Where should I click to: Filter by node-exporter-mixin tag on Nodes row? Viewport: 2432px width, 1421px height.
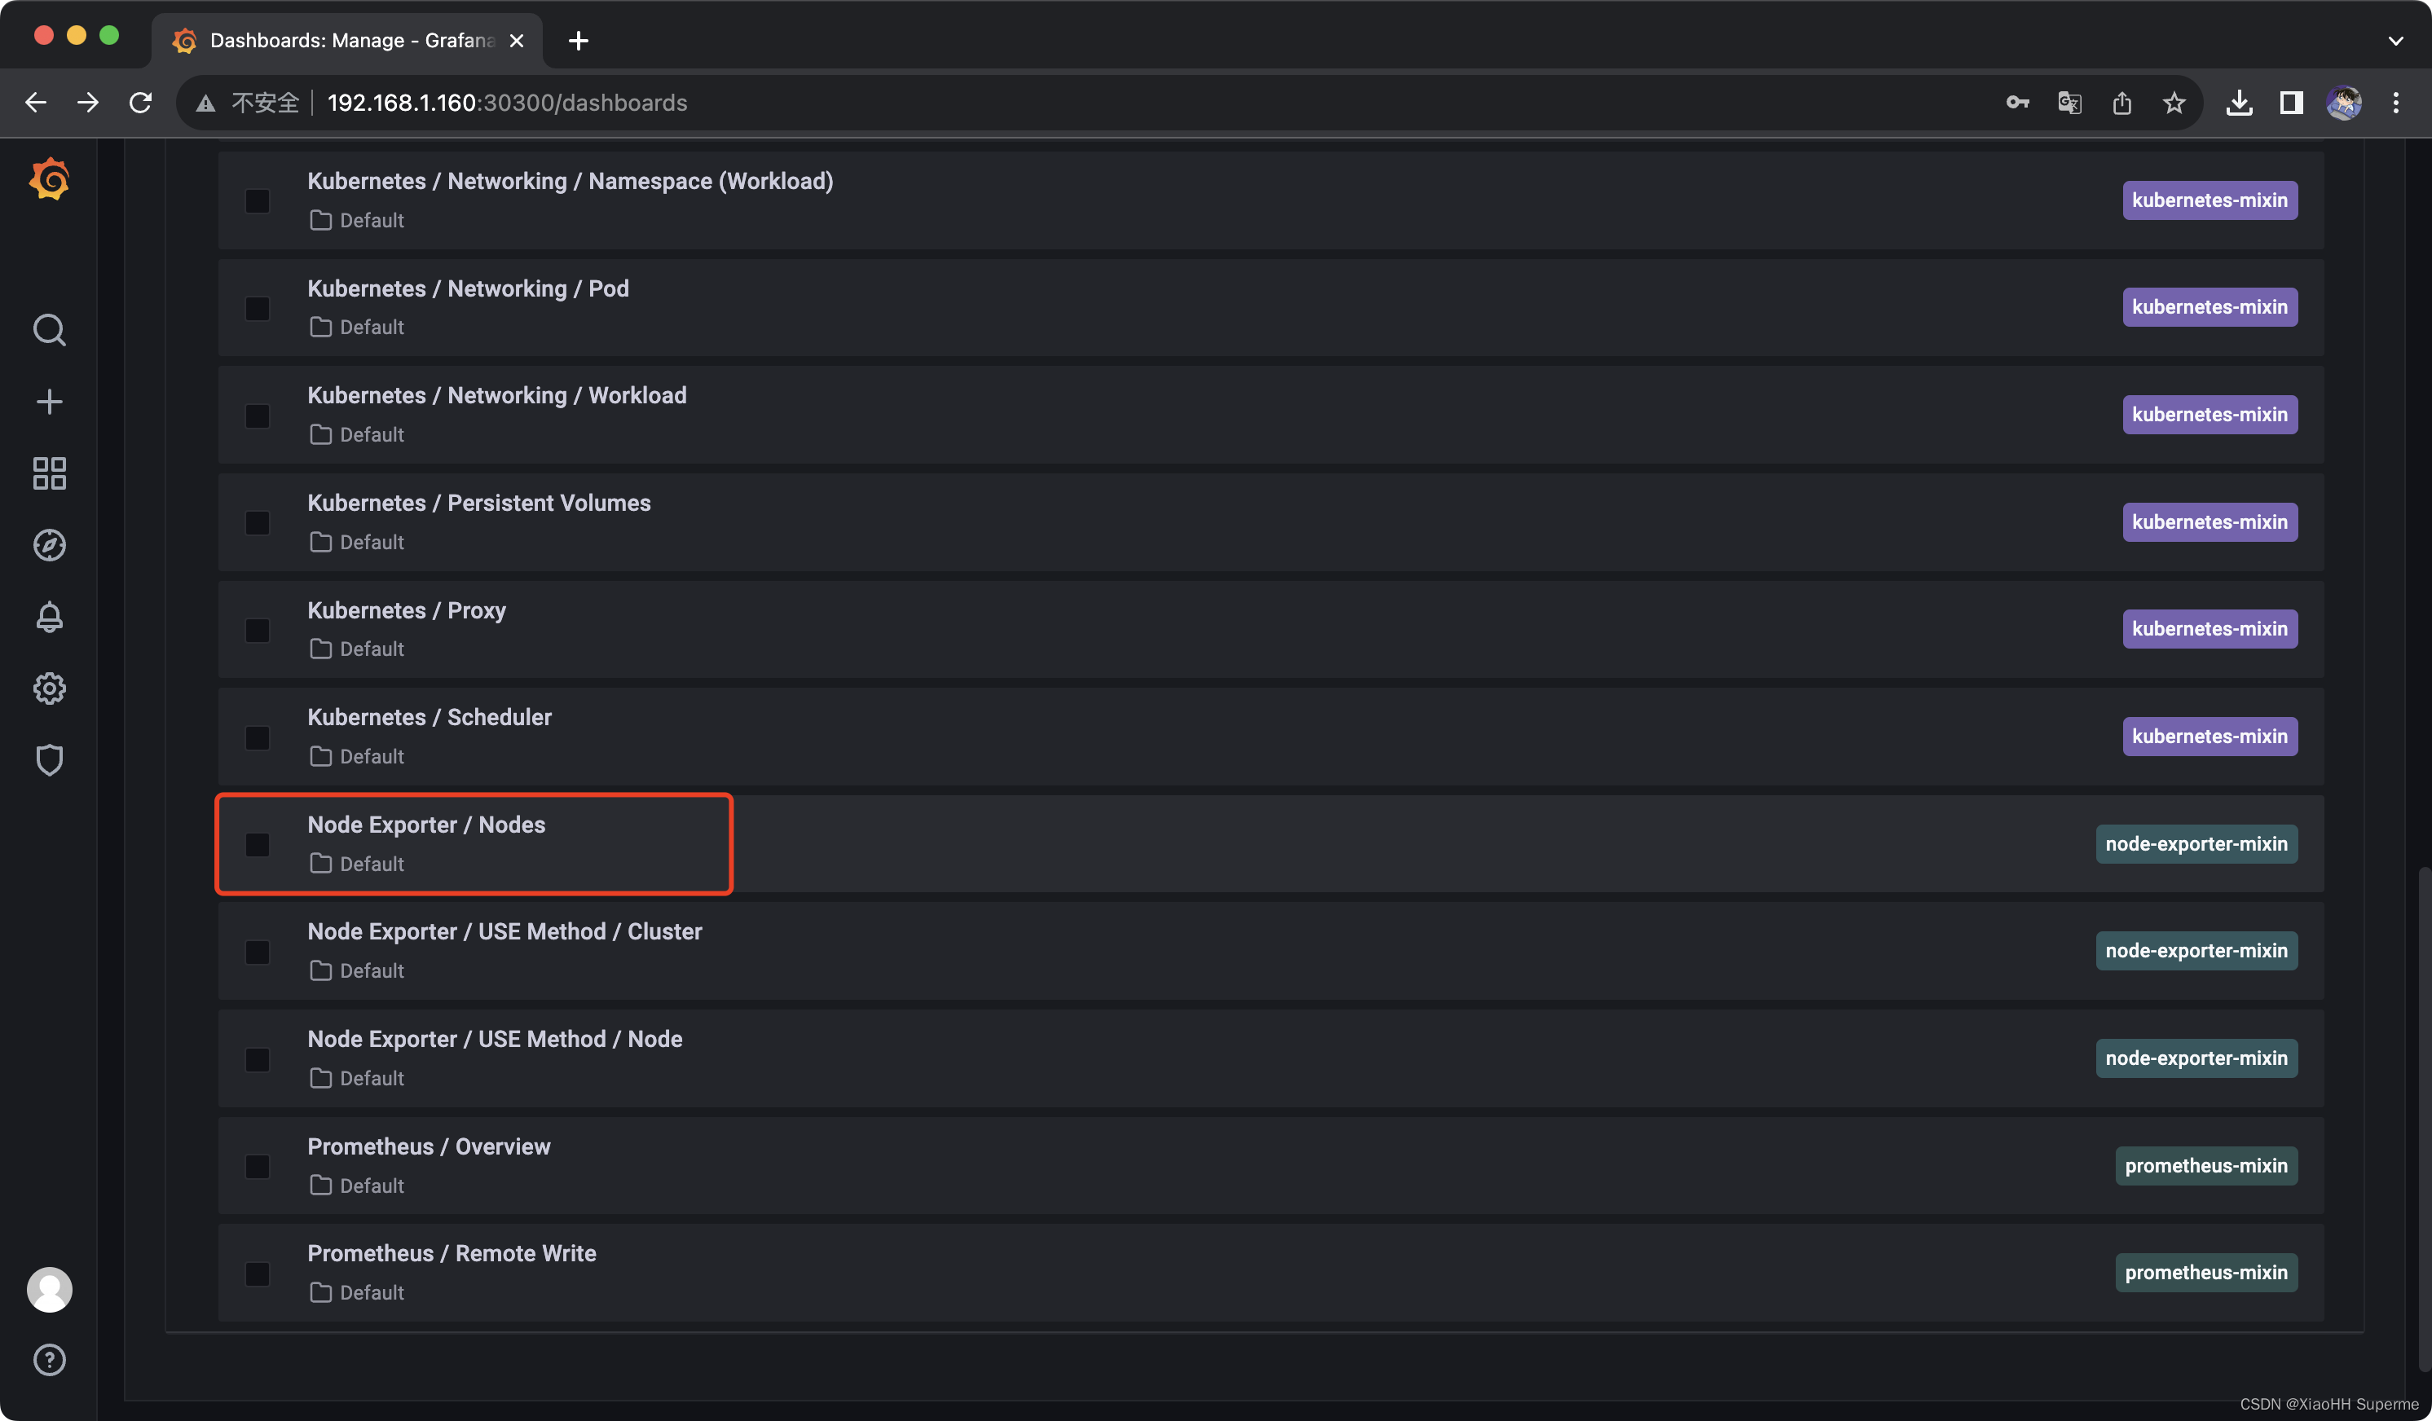2196,844
